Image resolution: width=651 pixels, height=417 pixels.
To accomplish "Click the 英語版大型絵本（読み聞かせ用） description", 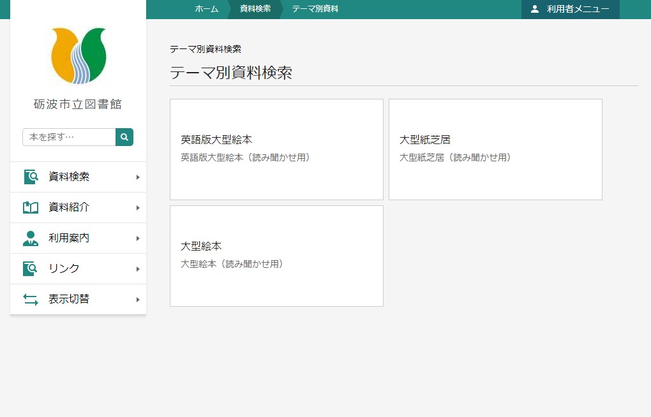I will 245,157.
